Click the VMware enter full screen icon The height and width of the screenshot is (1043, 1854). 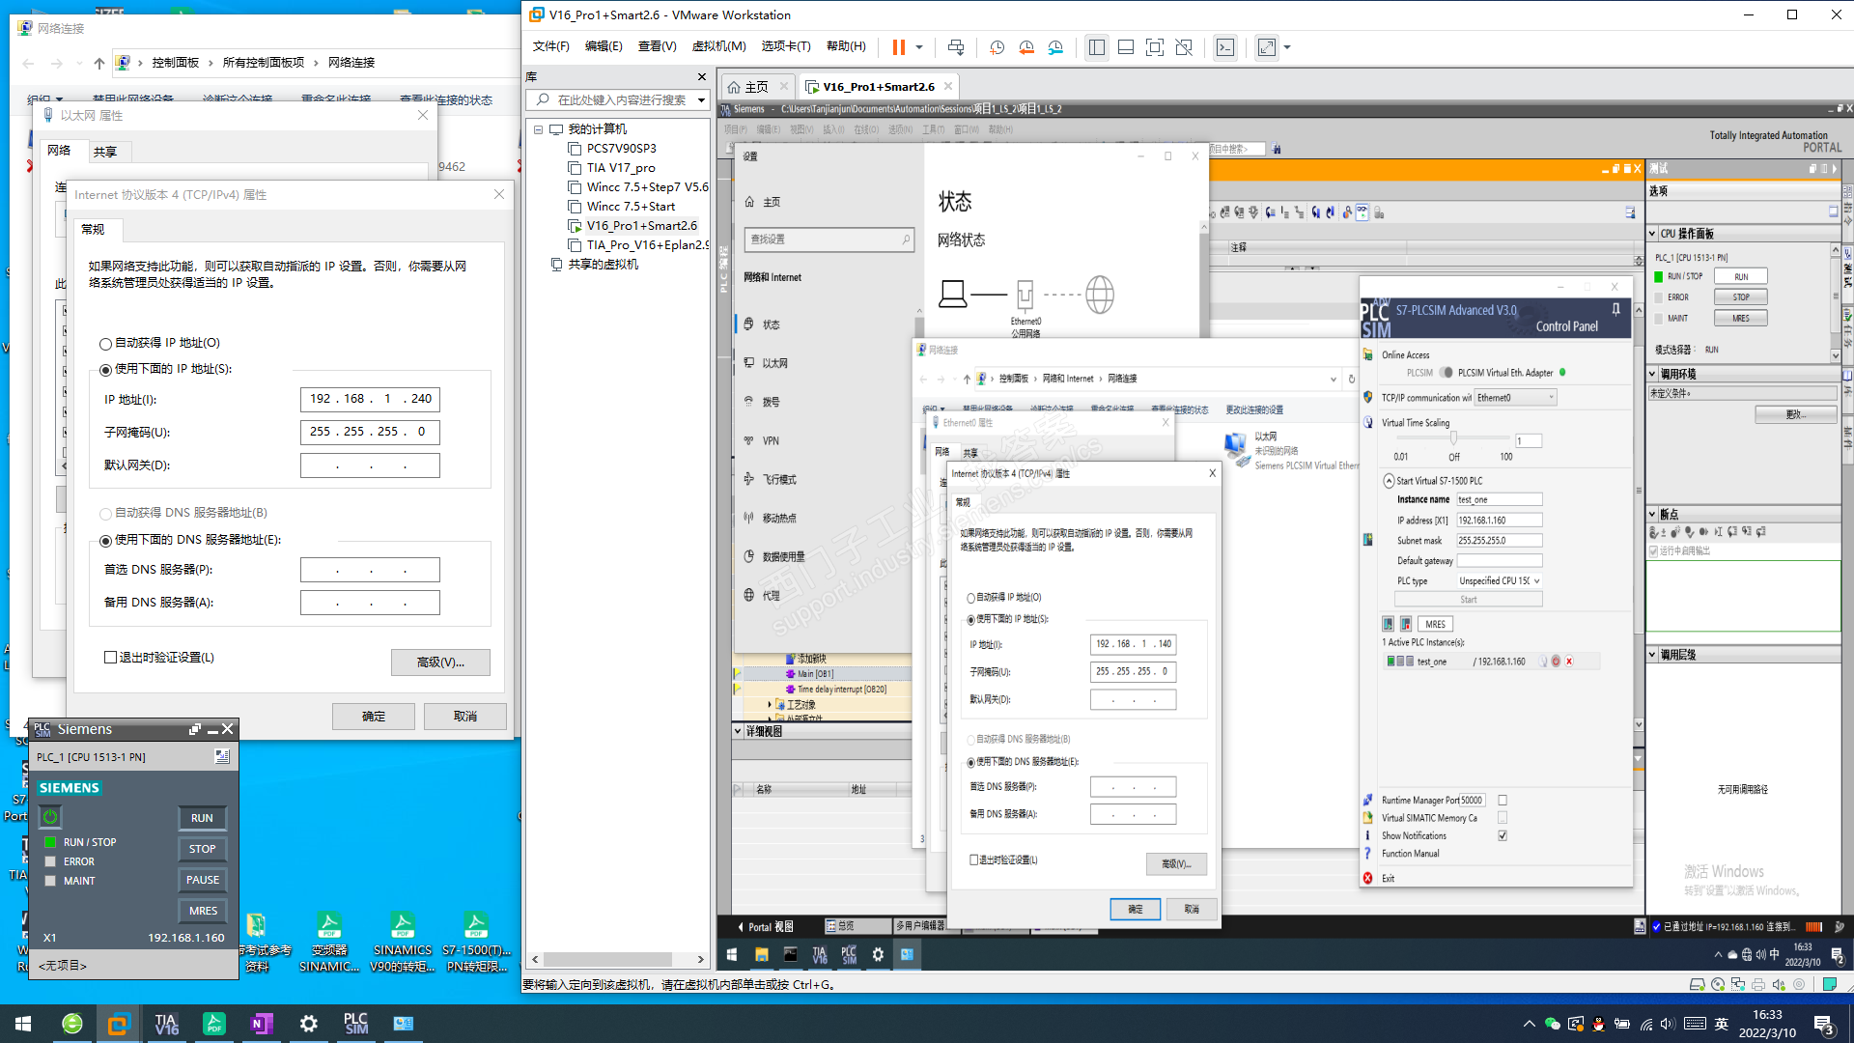pyautogui.click(x=1154, y=47)
